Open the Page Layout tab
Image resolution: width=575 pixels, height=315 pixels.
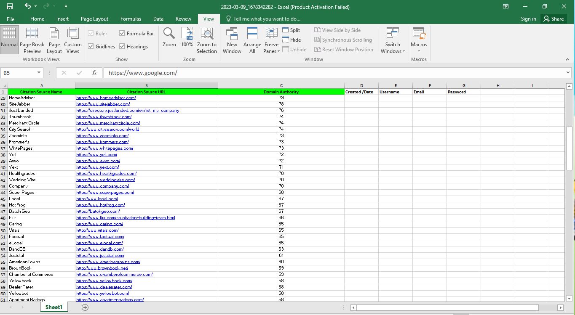[x=94, y=19]
